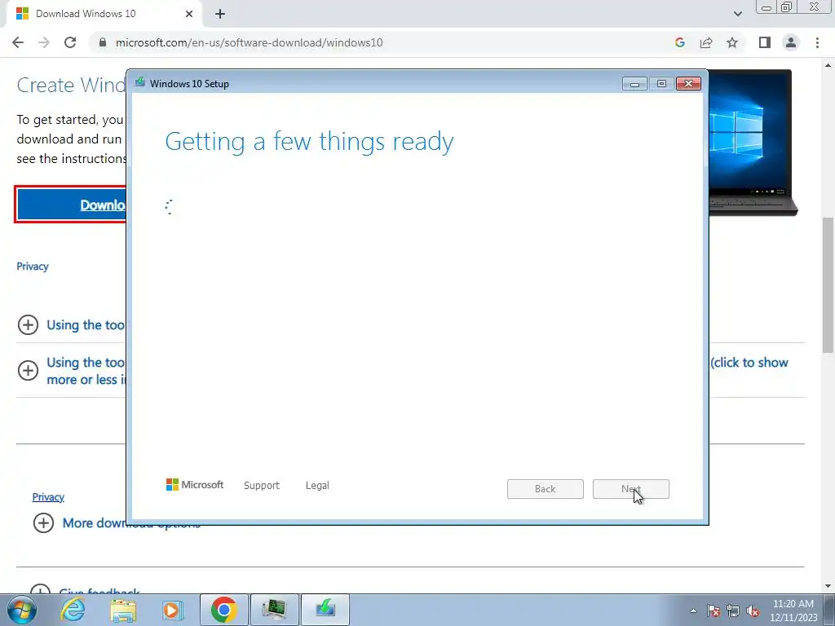Viewport: 835px width, 626px height.
Task: Open the Windows Start menu orb
Action: point(22,610)
